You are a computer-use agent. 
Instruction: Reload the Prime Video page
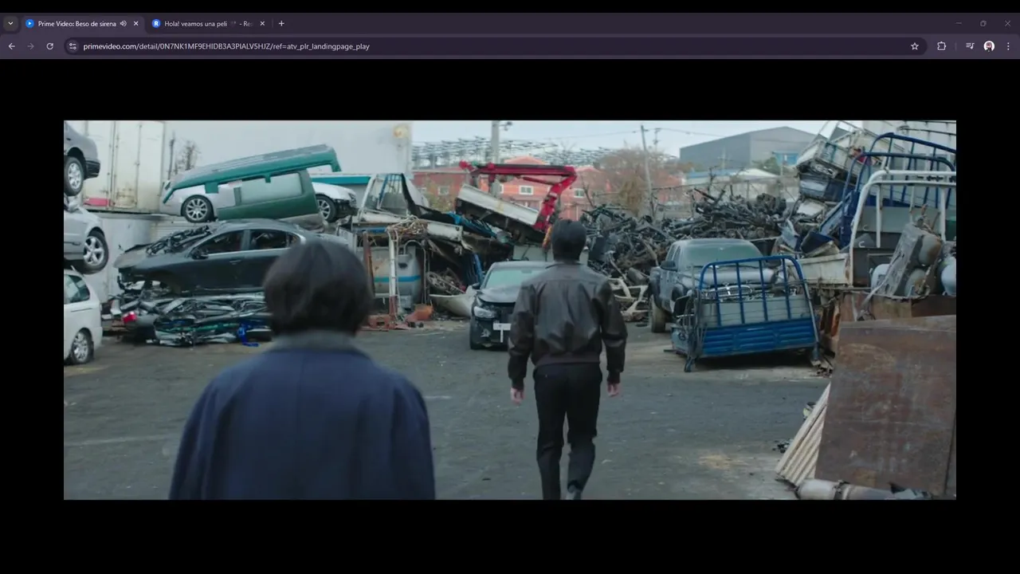(50, 46)
